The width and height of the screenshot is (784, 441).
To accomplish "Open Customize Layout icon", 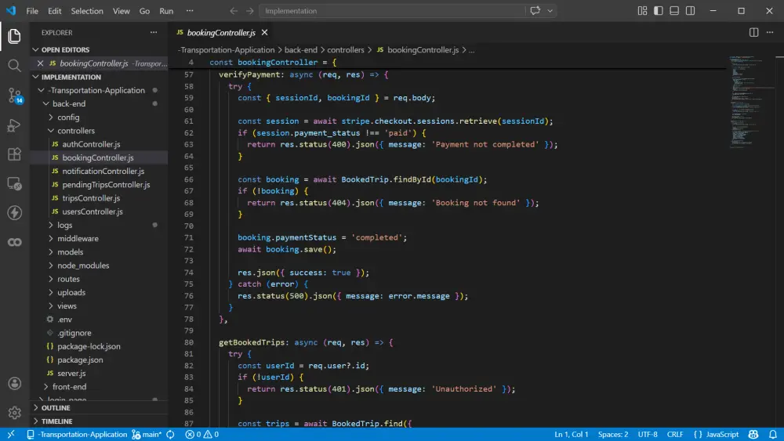I will (643, 10).
